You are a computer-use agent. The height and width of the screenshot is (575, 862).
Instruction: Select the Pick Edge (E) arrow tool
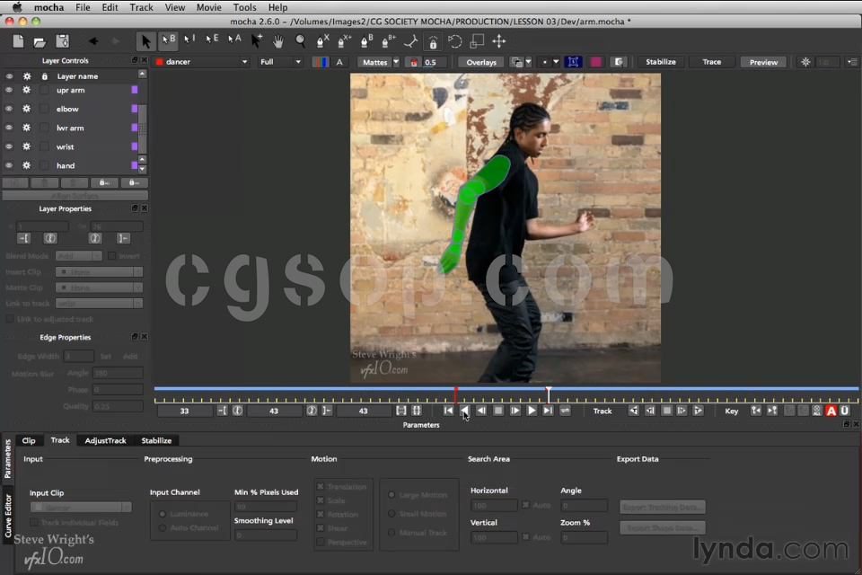click(x=212, y=40)
